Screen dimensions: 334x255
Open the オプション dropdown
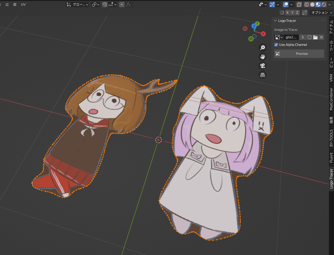[321, 13]
